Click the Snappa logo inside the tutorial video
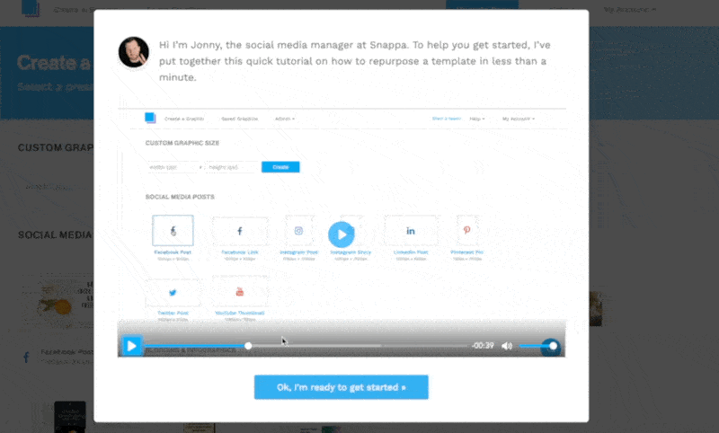This screenshot has height=433, width=719. pyautogui.click(x=150, y=119)
